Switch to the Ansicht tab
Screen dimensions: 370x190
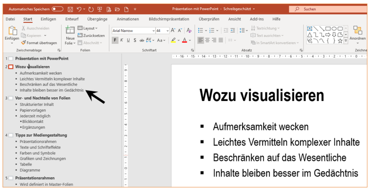tap(235, 19)
